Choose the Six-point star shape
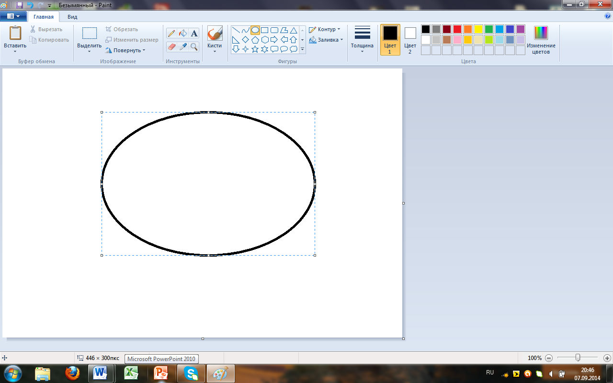The height and width of the screenshot is (383, 613). click(x=264, y=49)
